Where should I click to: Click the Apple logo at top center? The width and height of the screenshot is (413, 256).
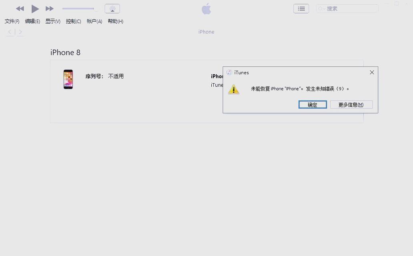click(206, 9)
